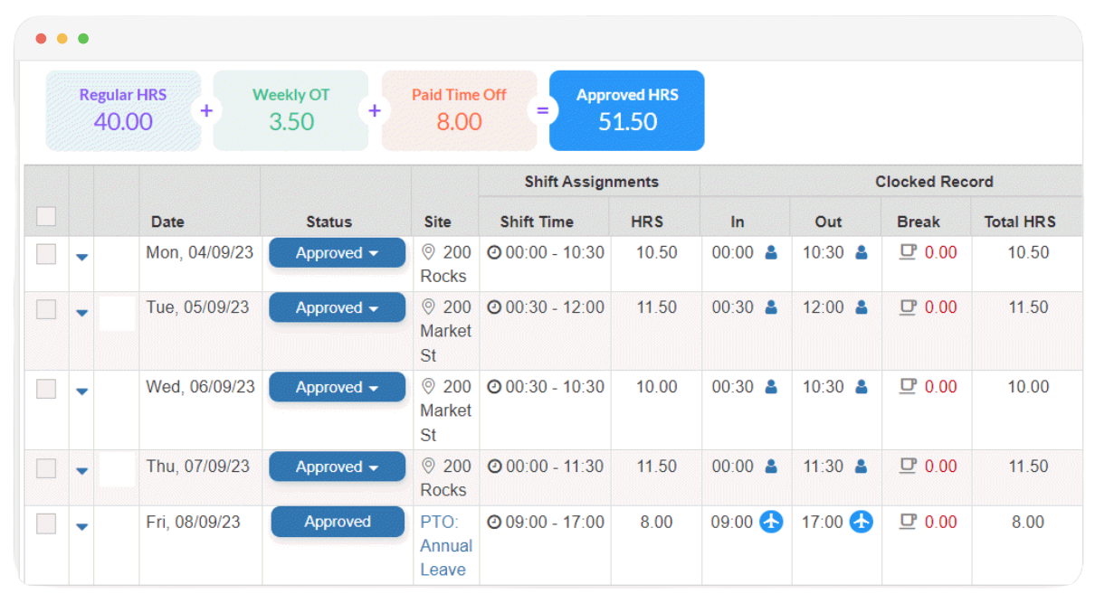The height and width of the screenshot is (594, 1095).
Task: Click the clock icon beside shift 00:30 - 12:00
Action: point(494,307)
